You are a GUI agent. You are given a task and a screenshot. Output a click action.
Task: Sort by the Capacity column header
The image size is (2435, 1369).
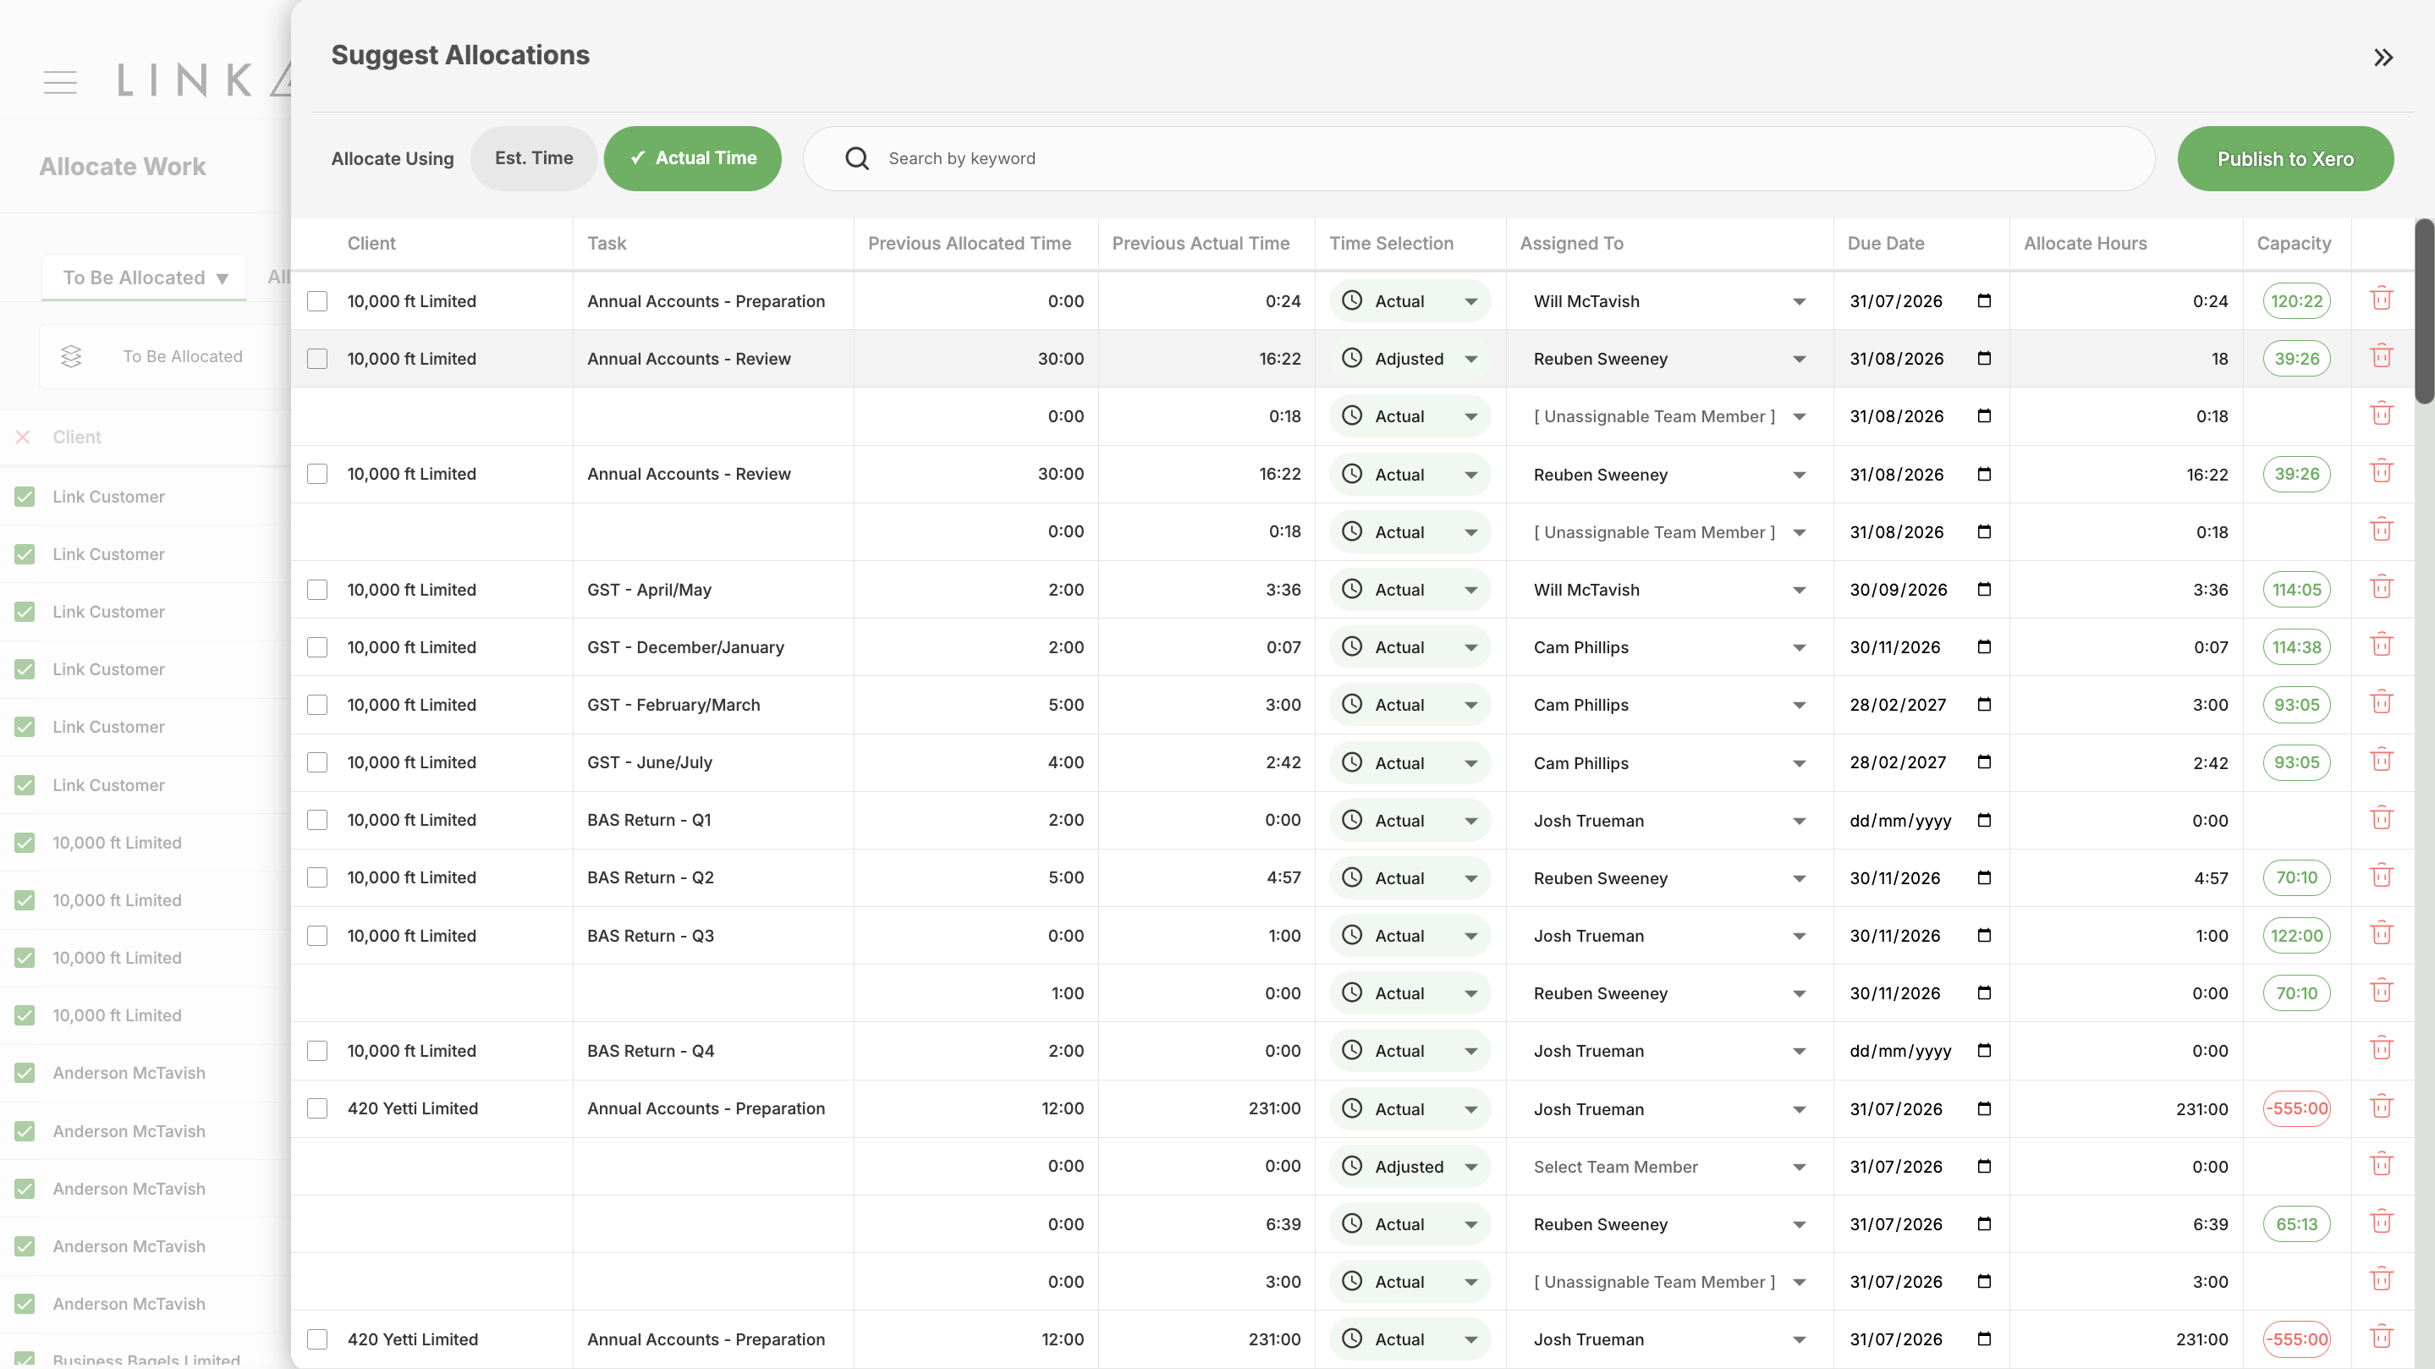[2293, 243]
